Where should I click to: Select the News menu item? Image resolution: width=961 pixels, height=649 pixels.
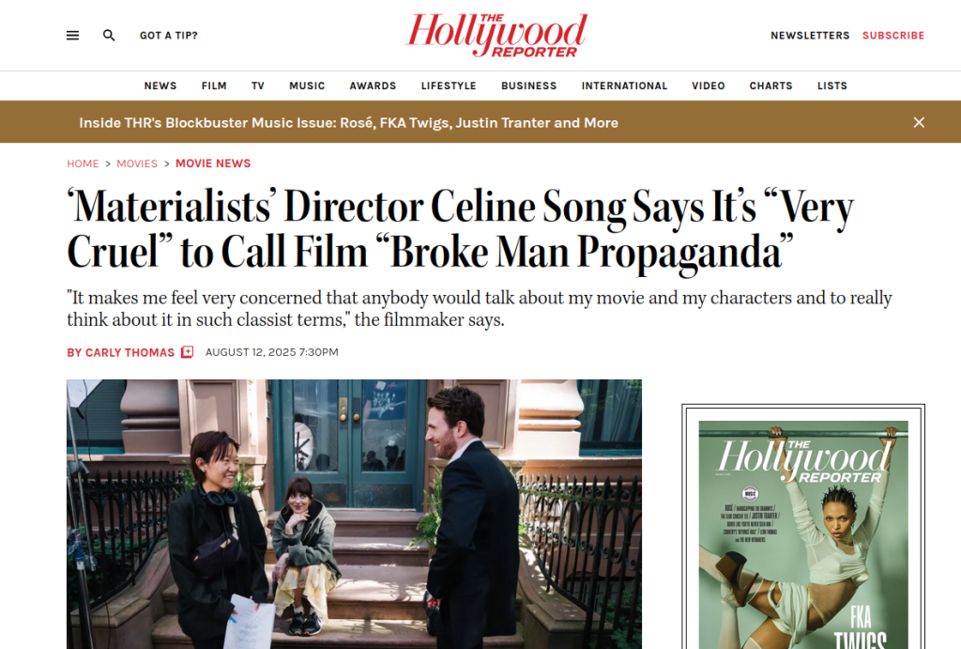click(160, 85)
